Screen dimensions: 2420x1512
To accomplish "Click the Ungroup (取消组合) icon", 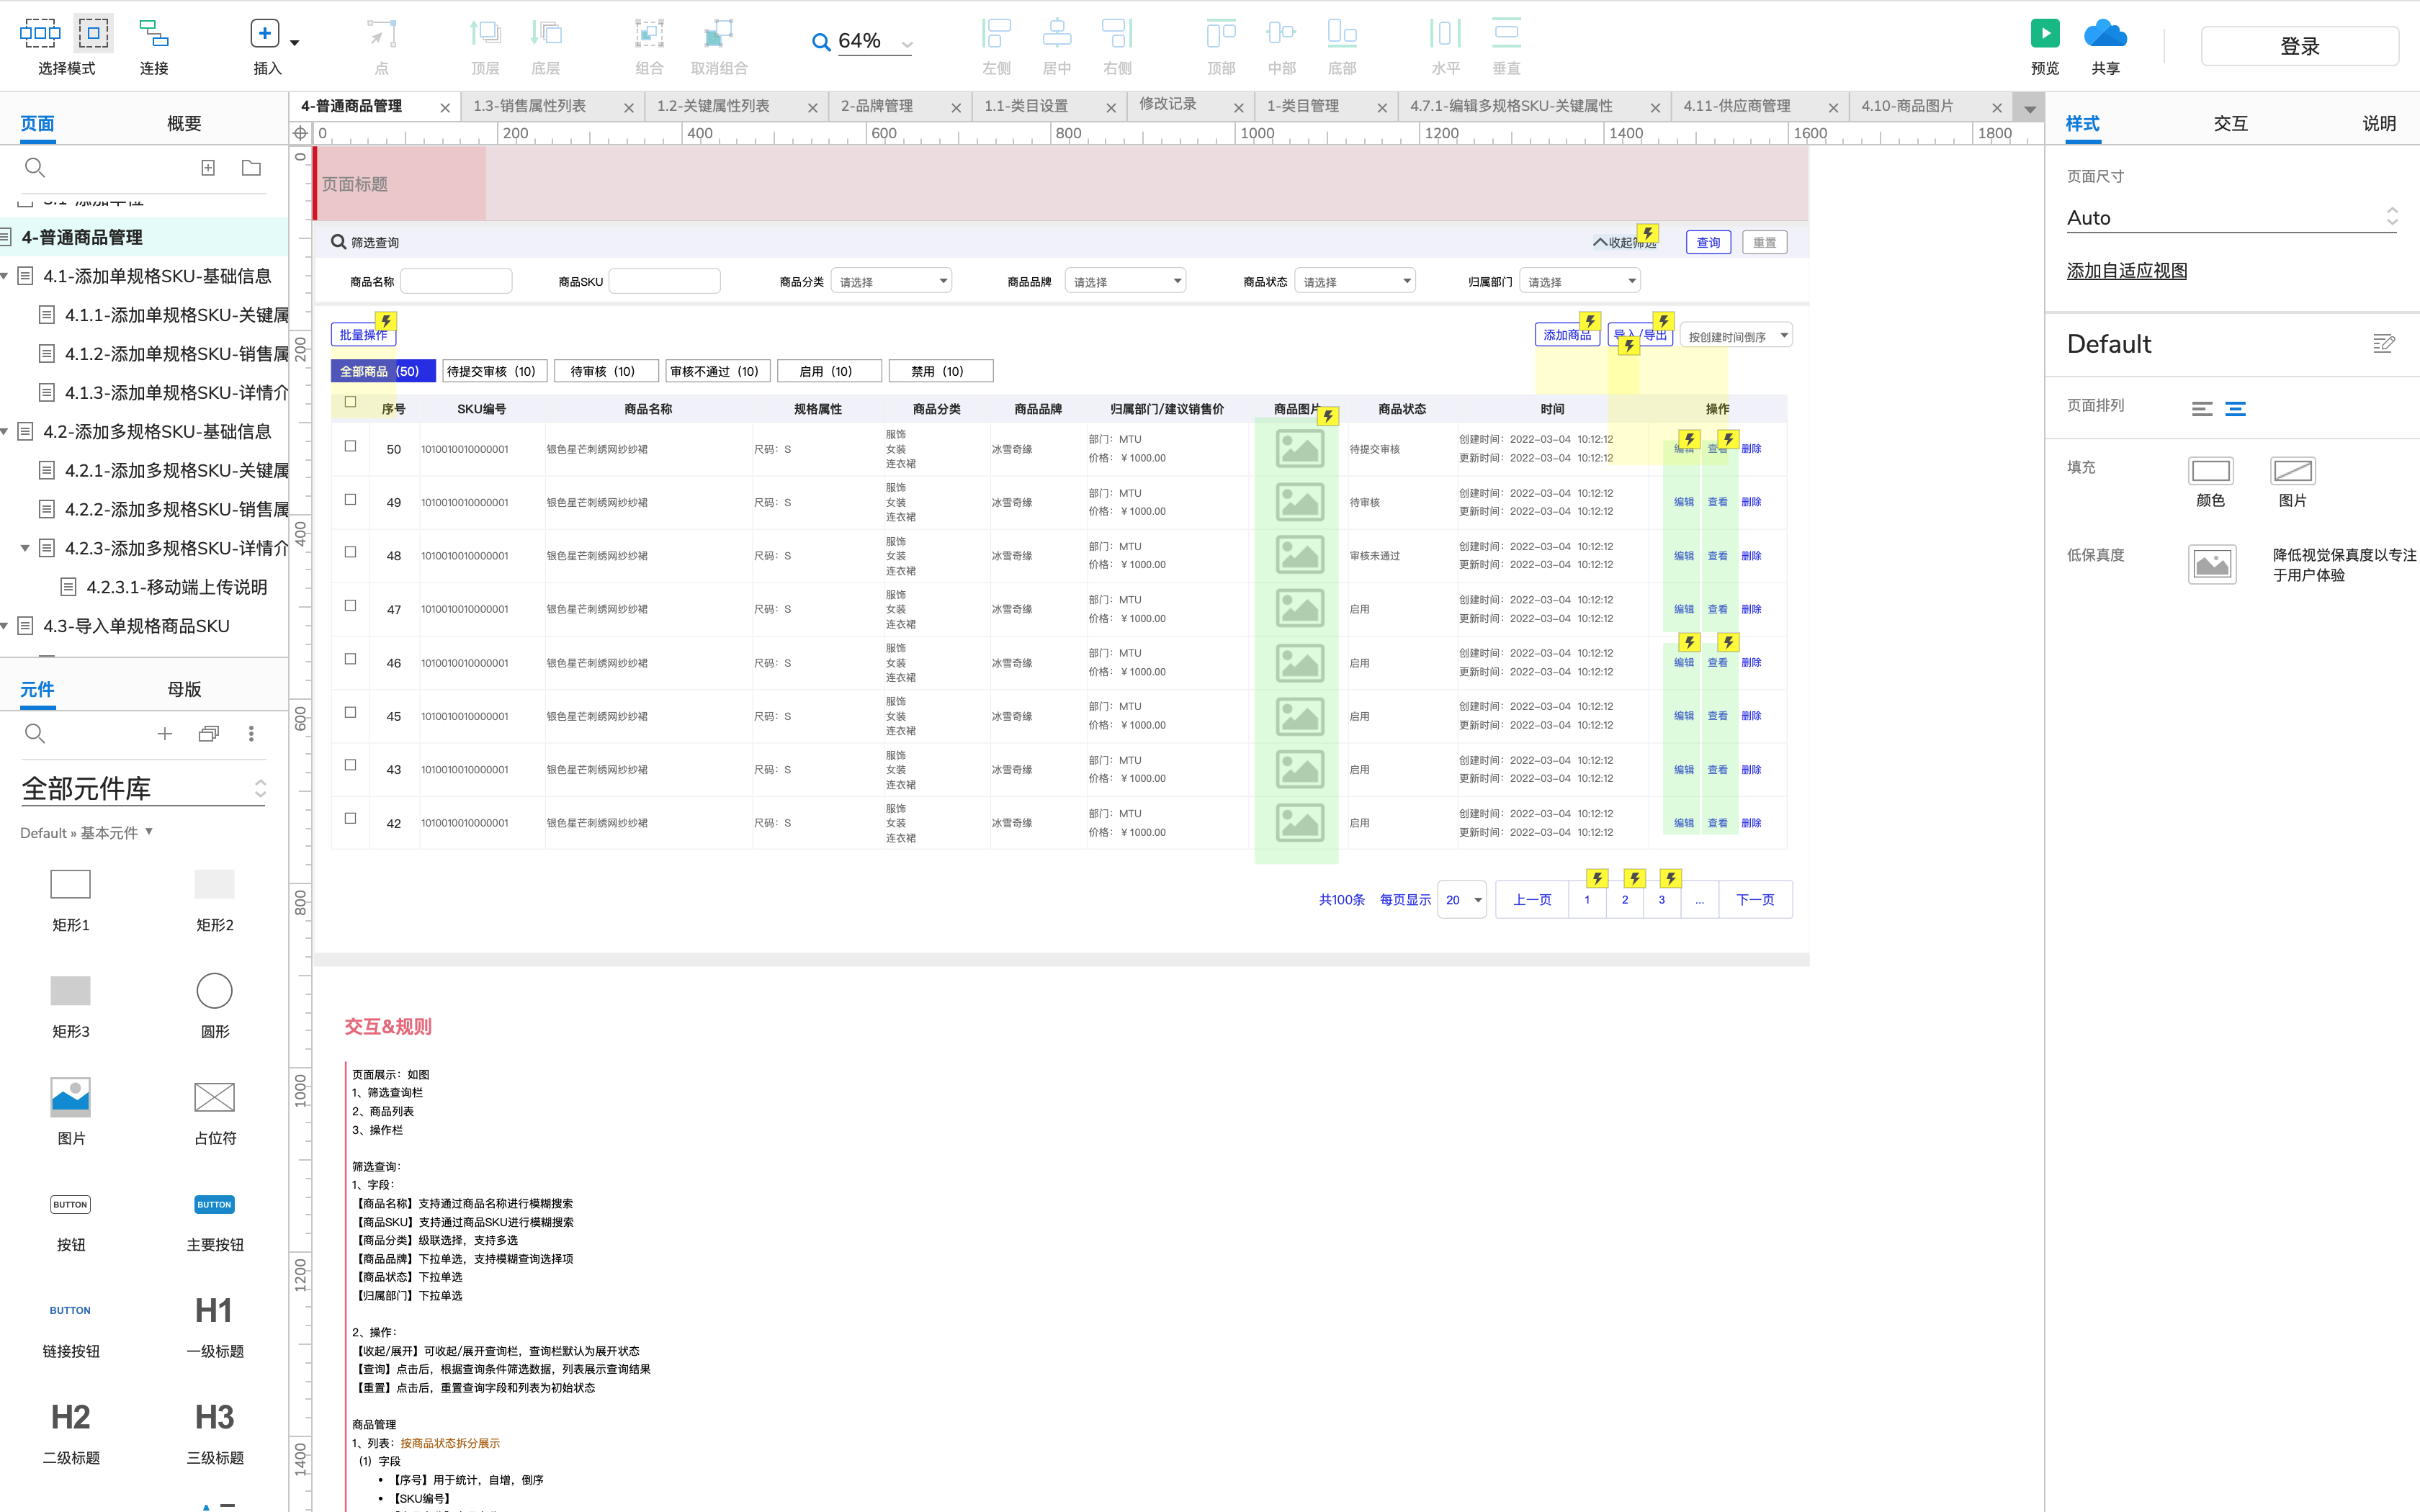I will click(x=718, y=34).
